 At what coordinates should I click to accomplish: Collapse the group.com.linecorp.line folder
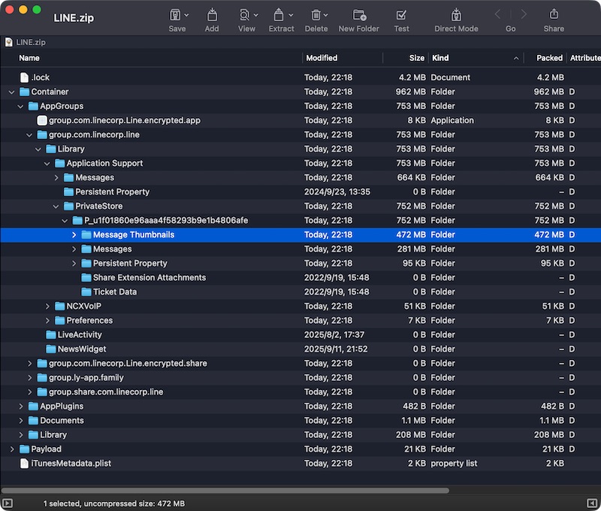[x=29, y=135]
